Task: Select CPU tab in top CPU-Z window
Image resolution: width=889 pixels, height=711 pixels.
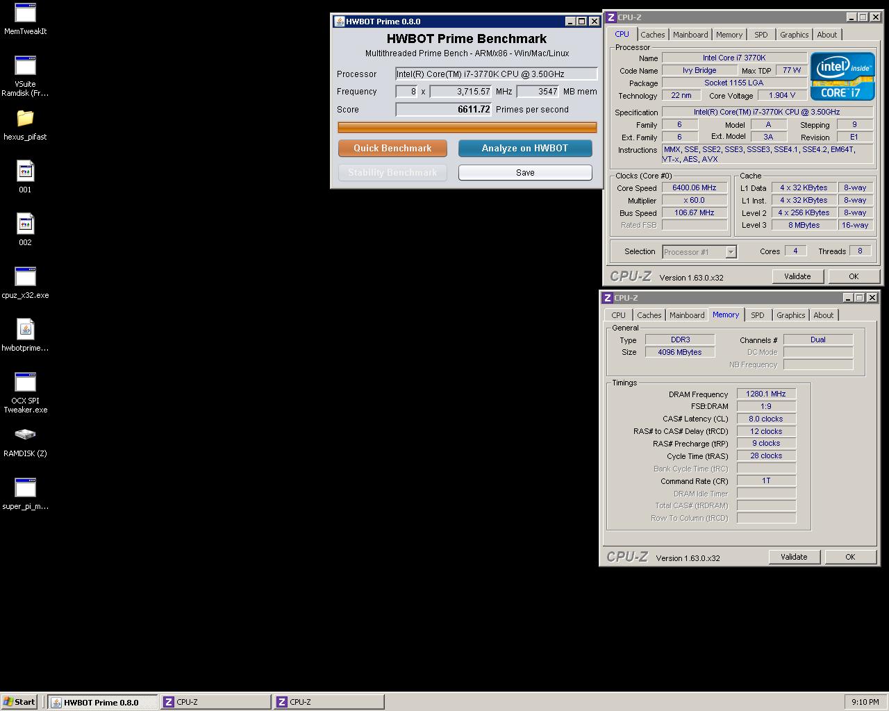Action: [622, 34]
